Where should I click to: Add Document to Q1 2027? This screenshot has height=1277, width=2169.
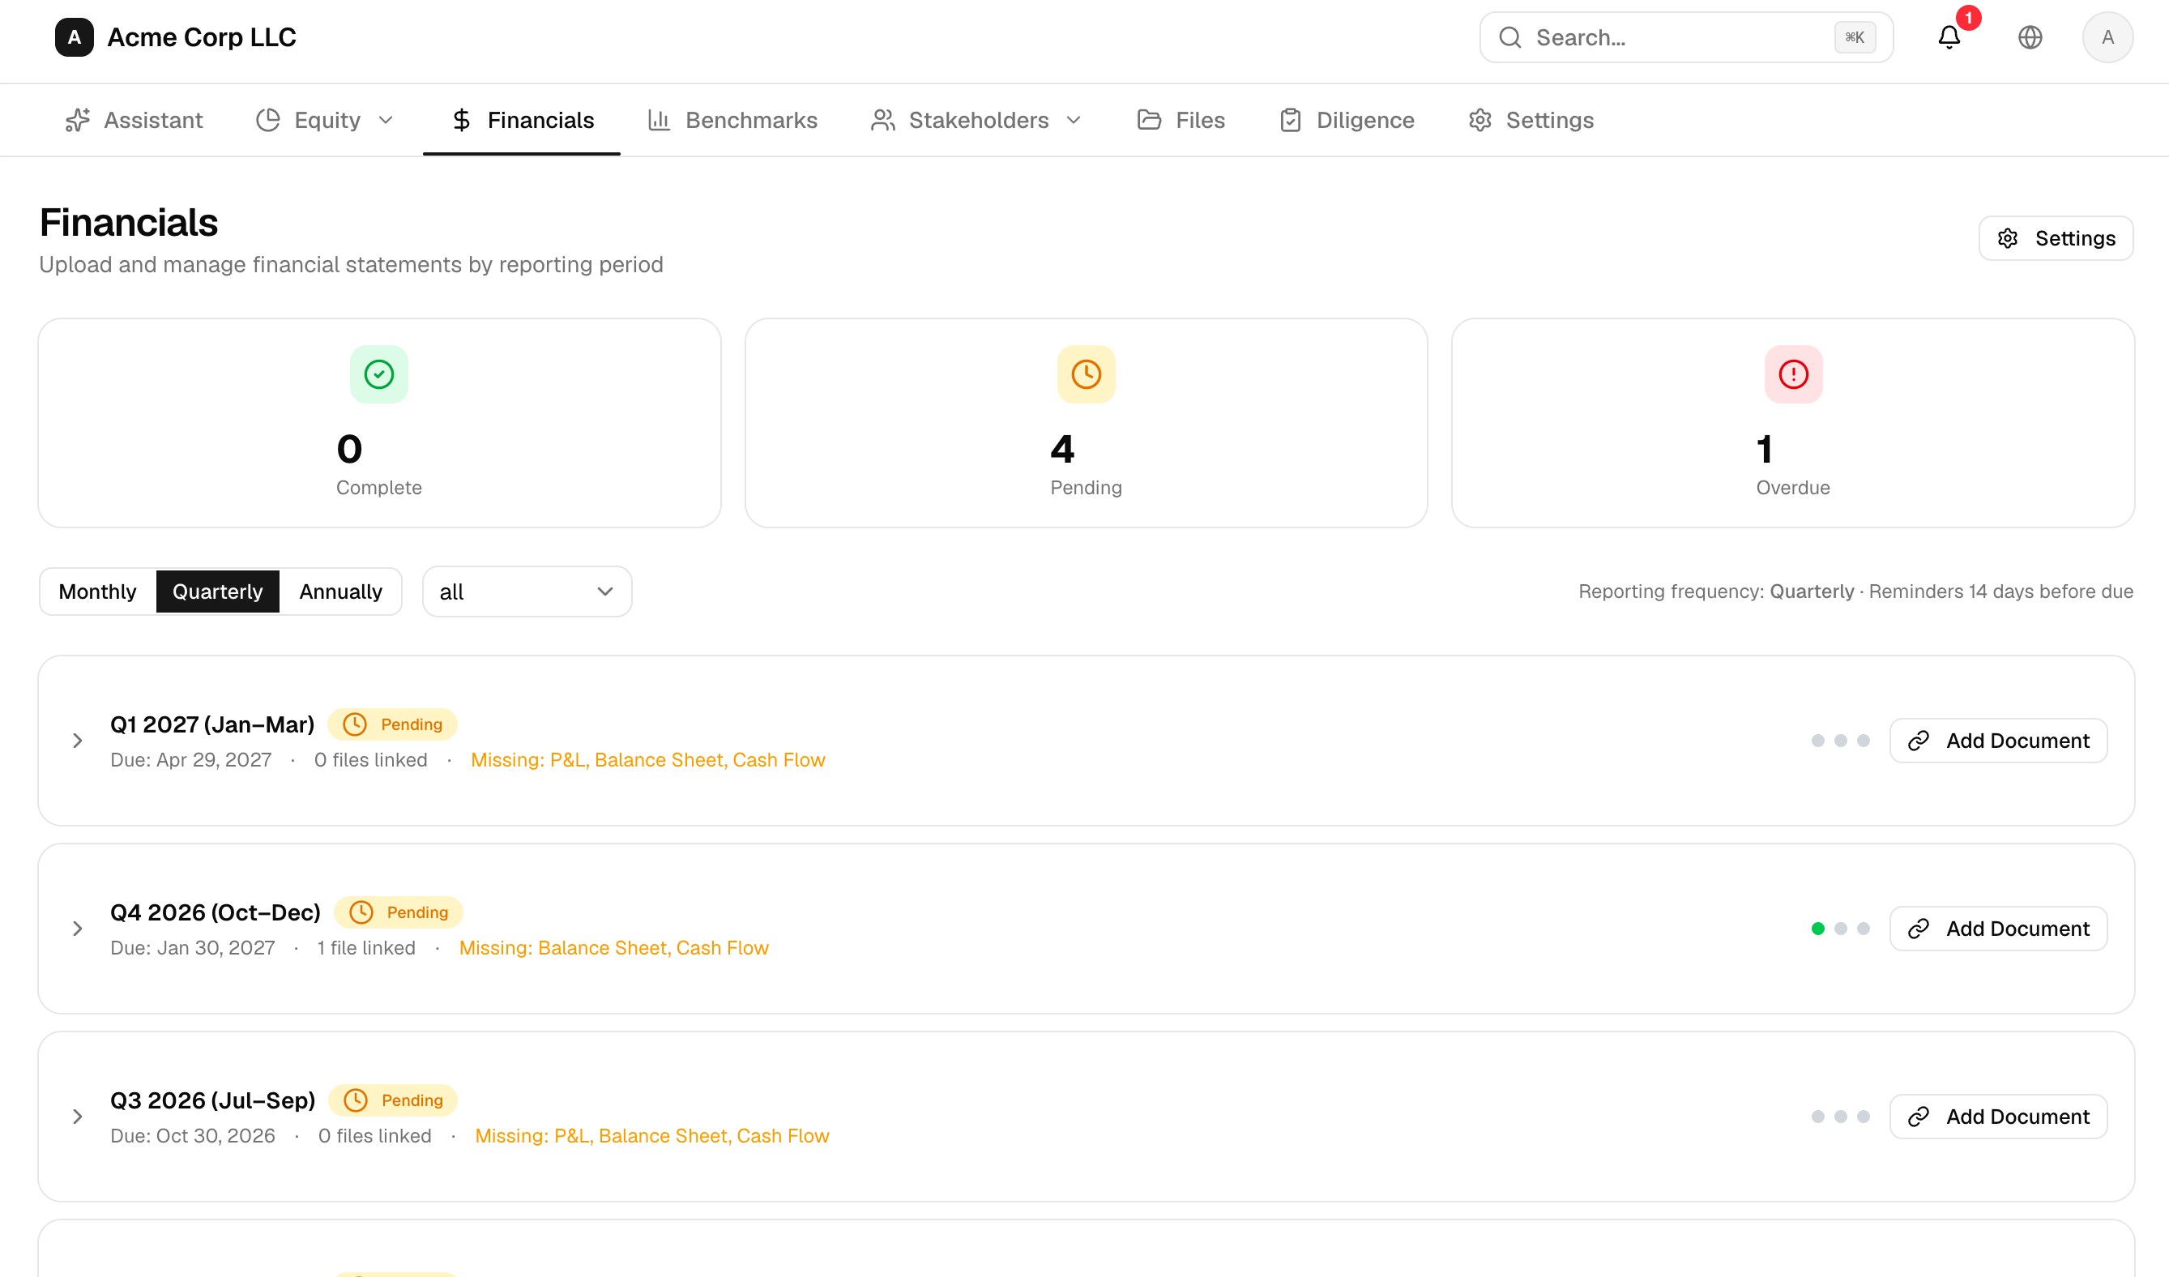click(x=1998, y=741)
